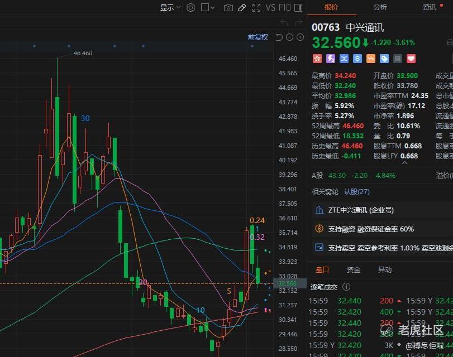Reset chart zoom with the rotate arrow
The height and width of the screenshot is (357, 453).
pos(279,37)
